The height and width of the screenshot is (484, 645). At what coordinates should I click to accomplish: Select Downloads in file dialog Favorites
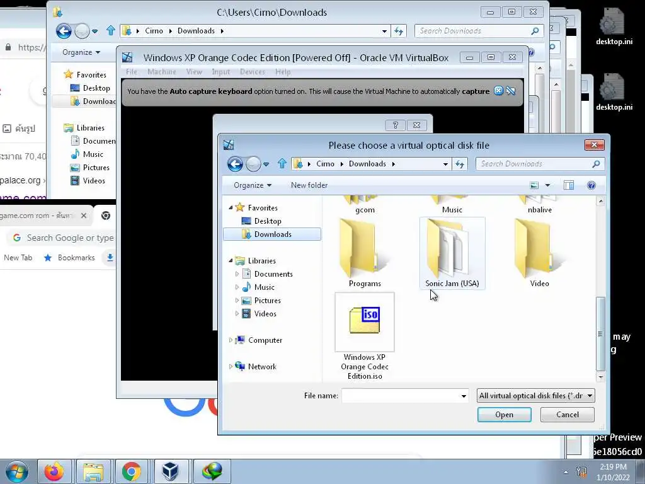click(x=272, y=234)
